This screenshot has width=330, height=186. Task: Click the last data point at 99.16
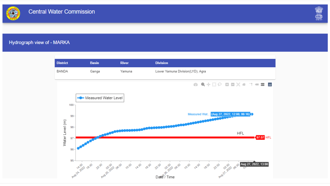tap(252, 114)
